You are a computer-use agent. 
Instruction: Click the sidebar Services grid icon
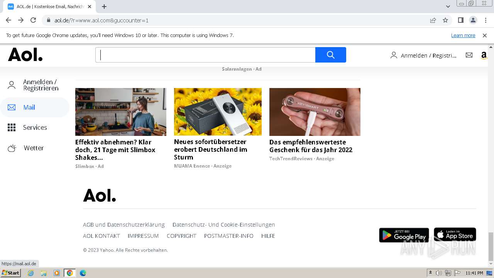(x=12, y=127)
